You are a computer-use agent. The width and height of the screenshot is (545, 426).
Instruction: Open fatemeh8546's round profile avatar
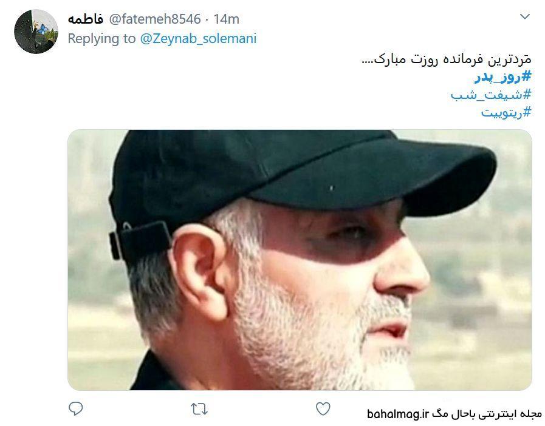36,32
